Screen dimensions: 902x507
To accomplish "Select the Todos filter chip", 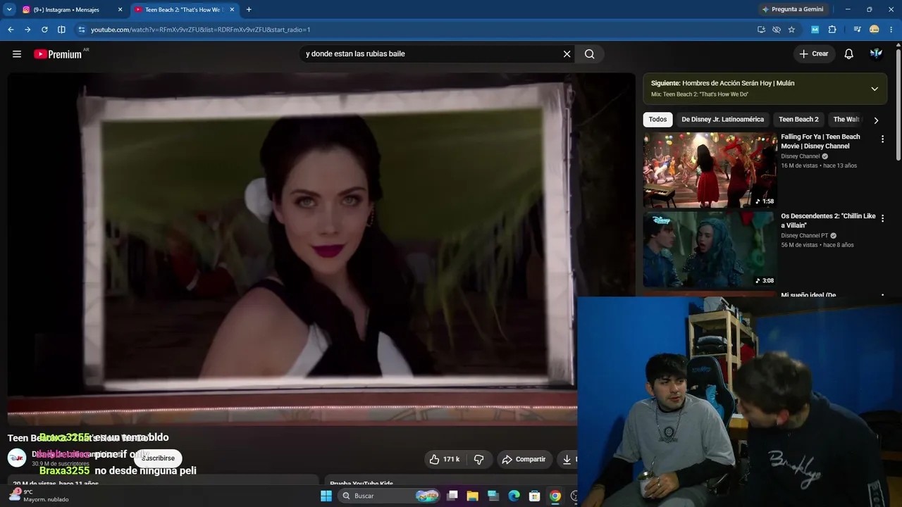I will (x=657, y=120).
